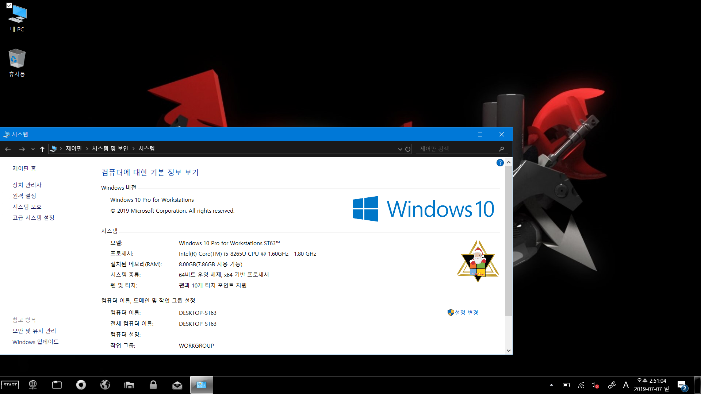Navigate to 시스템 및 보안 in the breadcrumb
701x394 pixels.
110,148
